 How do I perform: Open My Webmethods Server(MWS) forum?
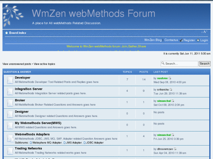coord(38,123)
